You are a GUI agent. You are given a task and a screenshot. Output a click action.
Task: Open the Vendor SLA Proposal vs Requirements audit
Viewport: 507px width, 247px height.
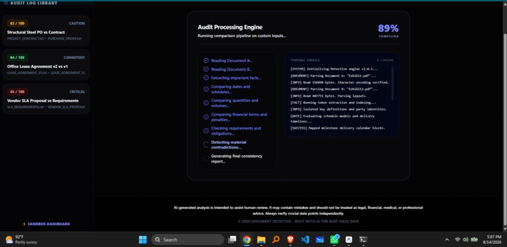pos(46,99)
